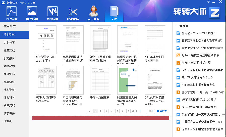
Task: Click the GO jump button
Action: tap(151, 111)
